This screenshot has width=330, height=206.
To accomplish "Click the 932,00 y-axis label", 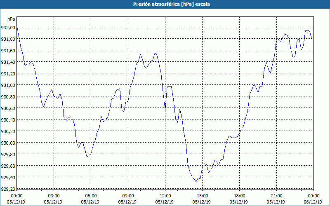I will (x=8, y=27).
